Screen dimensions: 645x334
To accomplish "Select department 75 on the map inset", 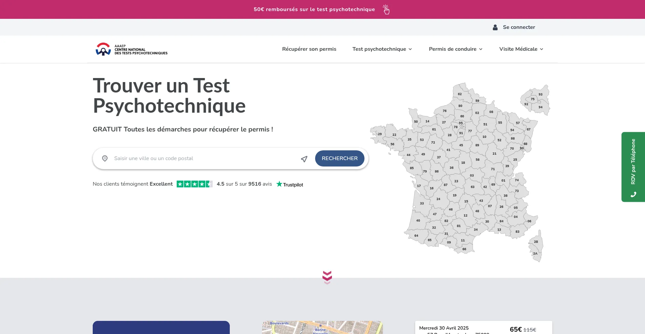I will coord(532,99).
